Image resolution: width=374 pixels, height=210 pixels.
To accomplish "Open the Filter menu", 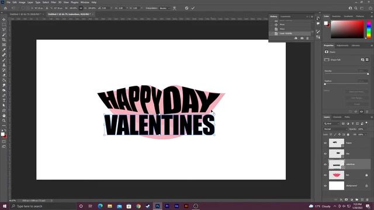I will click(53, 2).
